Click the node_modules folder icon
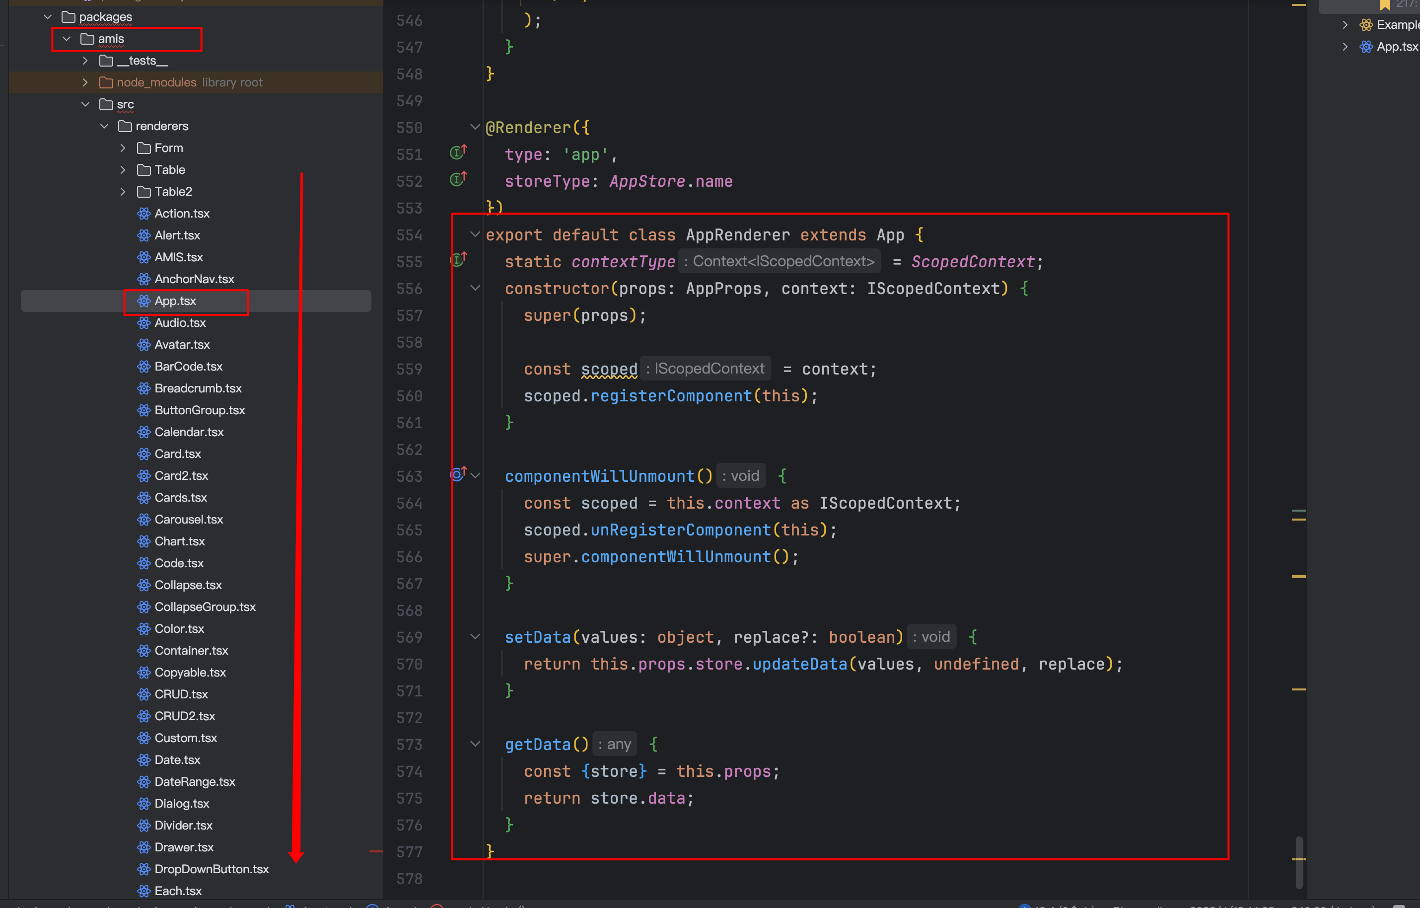1420x908 pixels. point(106,82)
